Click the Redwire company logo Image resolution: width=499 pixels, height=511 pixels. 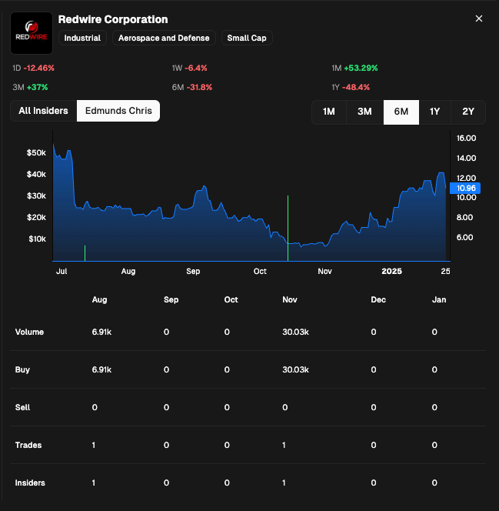coord(32,33)
